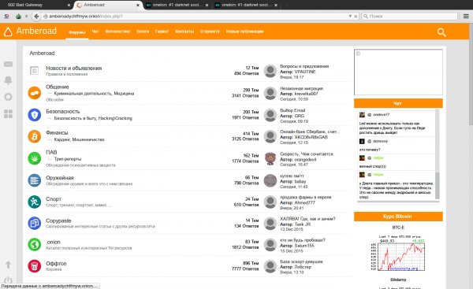
Task: Open notifications bell in left sidebar
Action: [8, 80]
